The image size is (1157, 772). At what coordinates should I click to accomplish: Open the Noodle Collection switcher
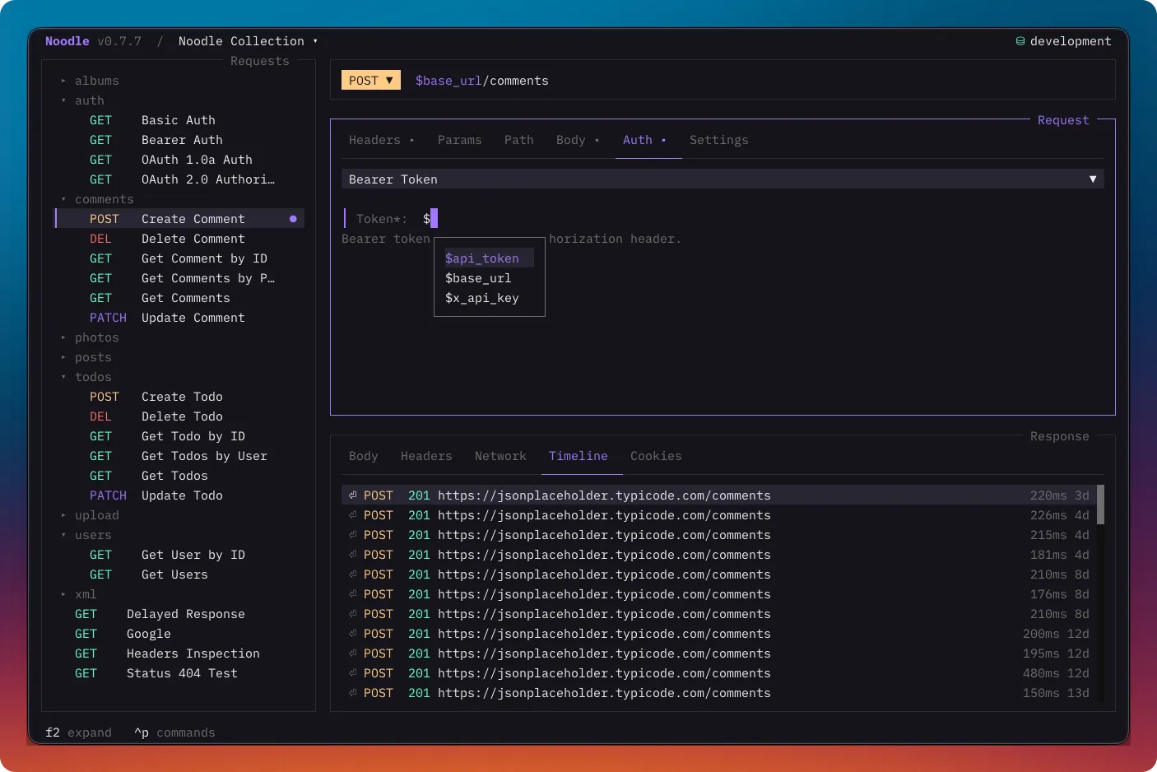pyautogui.click(x=248, y=41)
